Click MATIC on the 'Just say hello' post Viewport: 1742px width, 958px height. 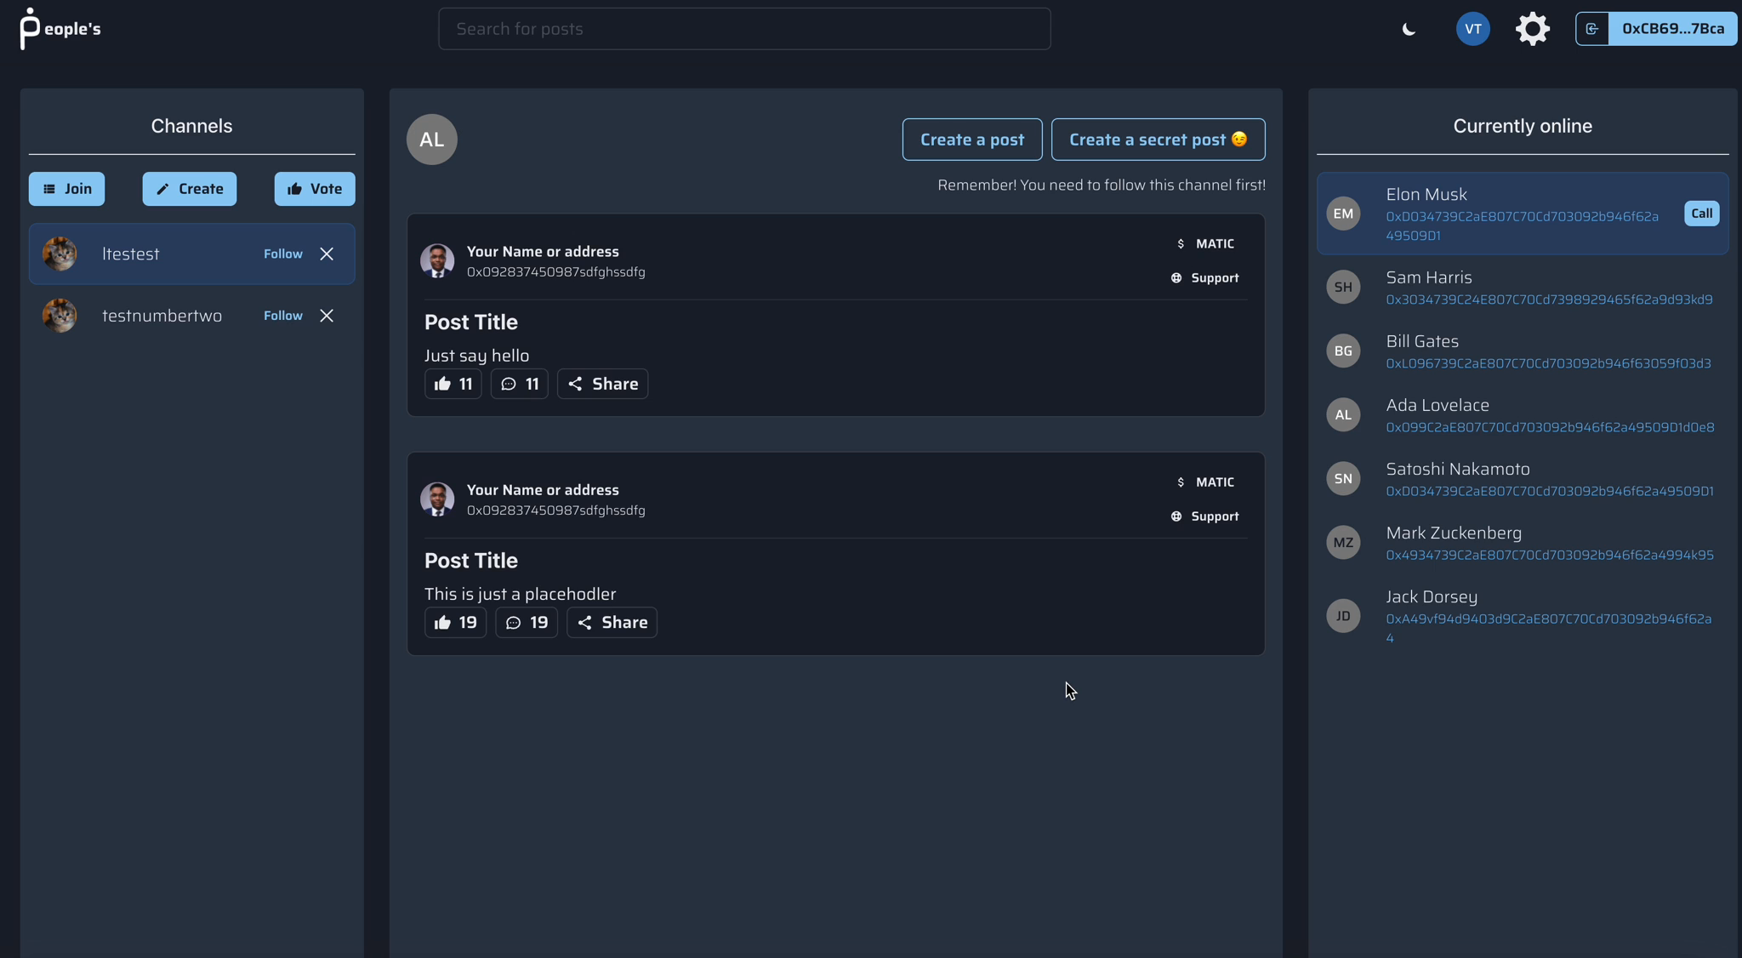pos(1205,244)
